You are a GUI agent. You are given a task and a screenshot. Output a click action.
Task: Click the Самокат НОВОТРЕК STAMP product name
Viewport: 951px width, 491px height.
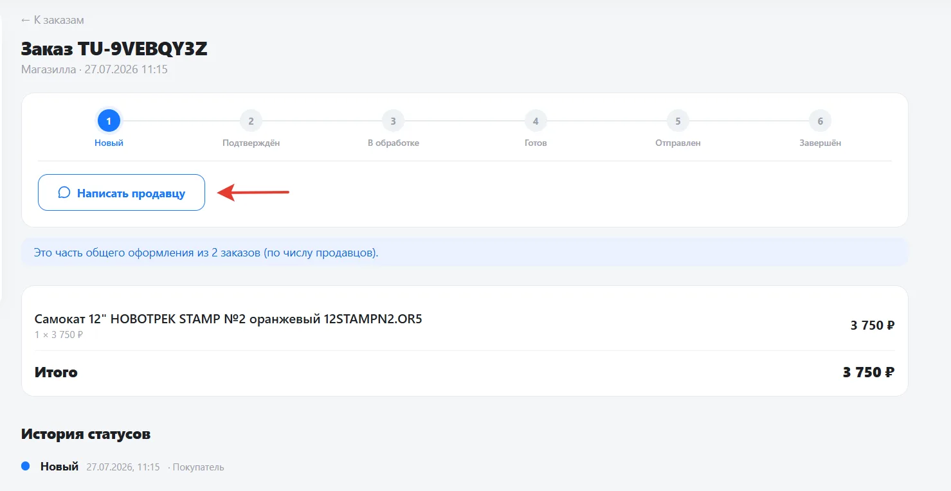coord(228,319)
